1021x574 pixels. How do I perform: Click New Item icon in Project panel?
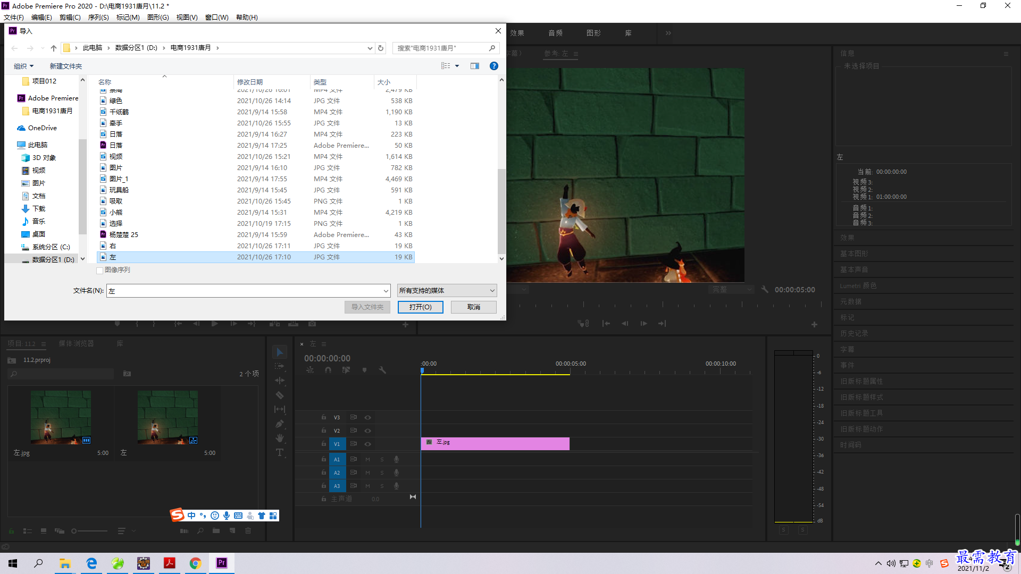232,530
